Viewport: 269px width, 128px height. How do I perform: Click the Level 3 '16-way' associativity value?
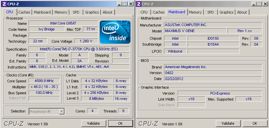(x=121, y=99)
